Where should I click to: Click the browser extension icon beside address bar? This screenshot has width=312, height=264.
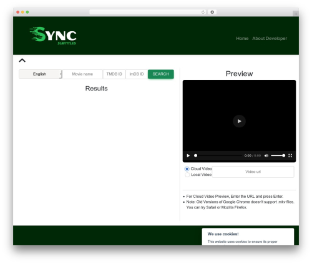pos(212,12)
